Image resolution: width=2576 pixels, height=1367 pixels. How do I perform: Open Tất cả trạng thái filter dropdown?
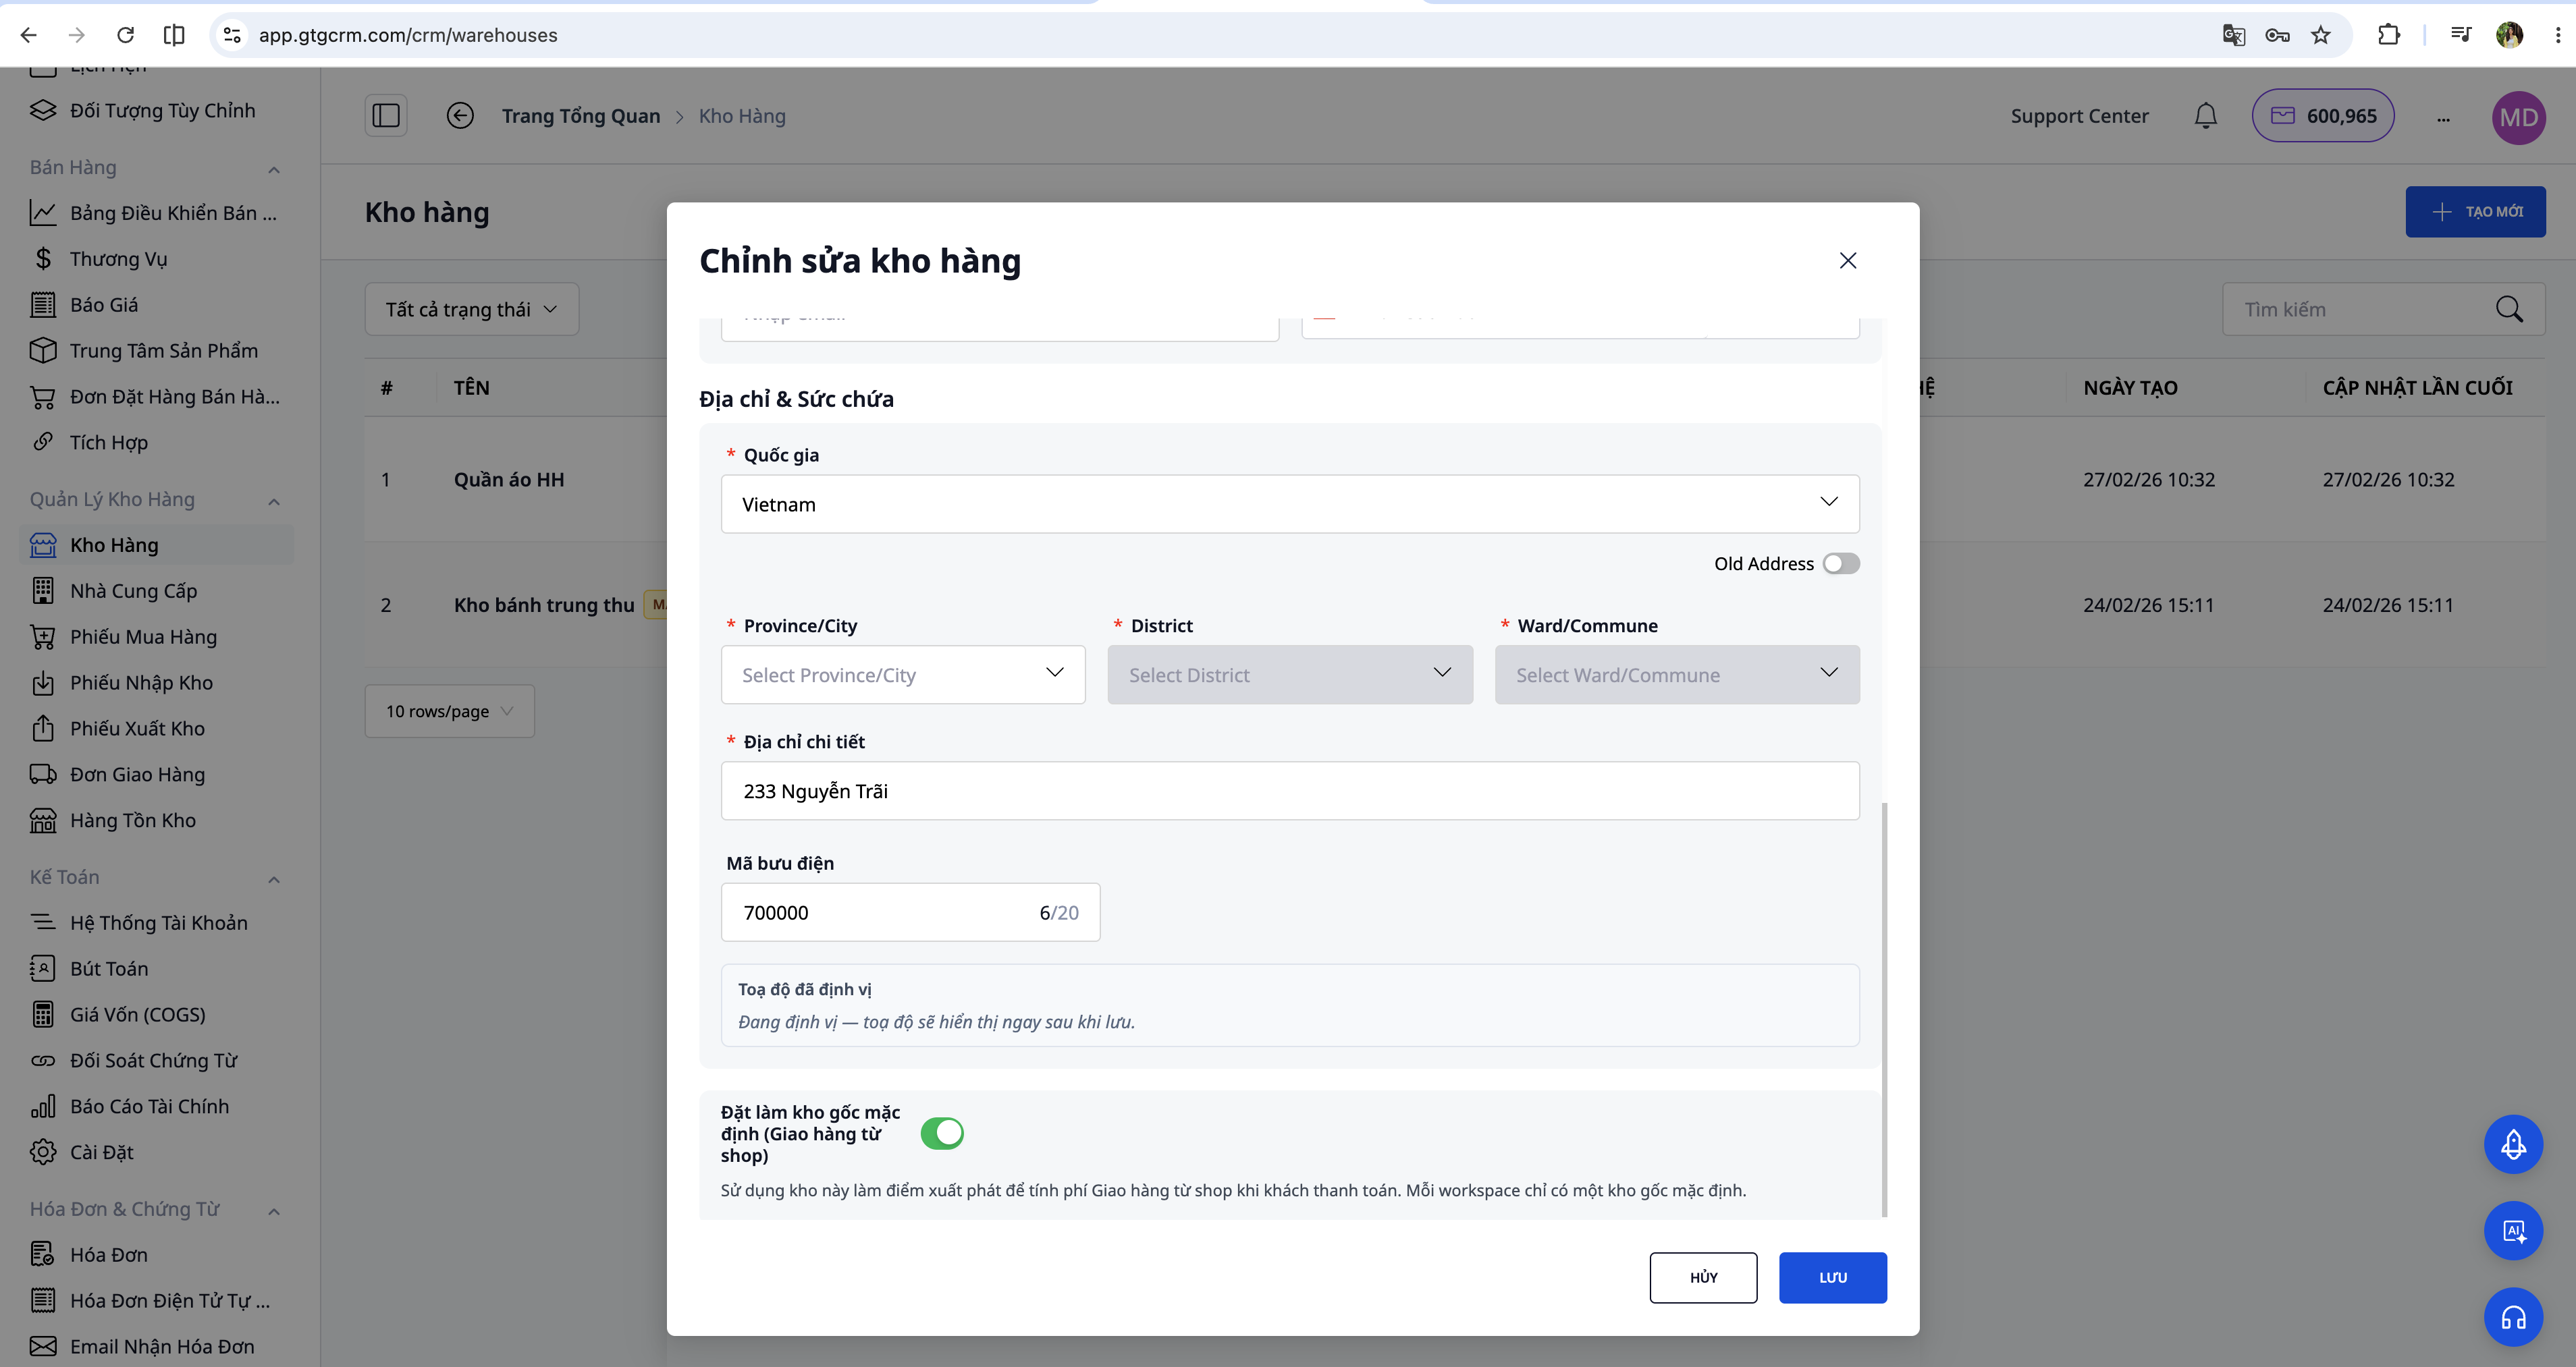[472, 310]
